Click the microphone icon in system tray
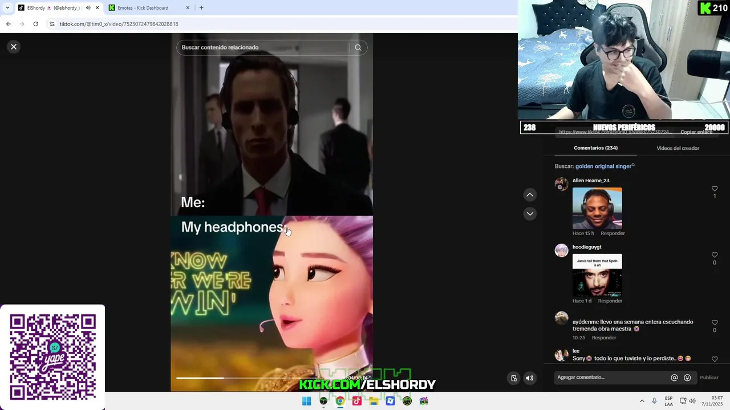 654,401
